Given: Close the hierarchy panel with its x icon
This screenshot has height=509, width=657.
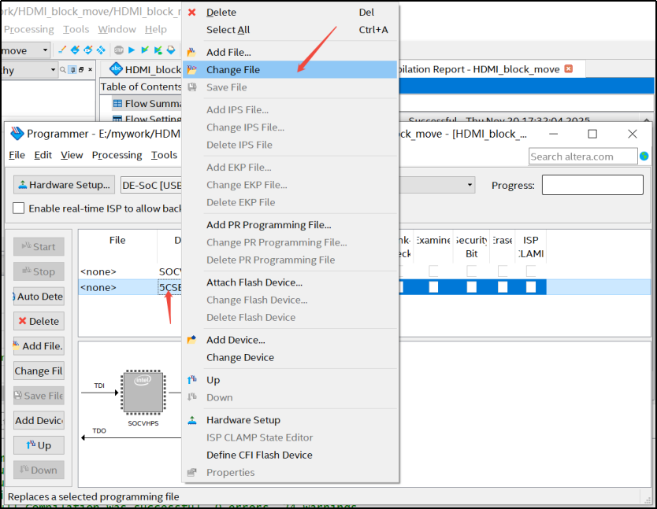Looking at the screenshot, I should pyautogui.click(x=90, y=70).
